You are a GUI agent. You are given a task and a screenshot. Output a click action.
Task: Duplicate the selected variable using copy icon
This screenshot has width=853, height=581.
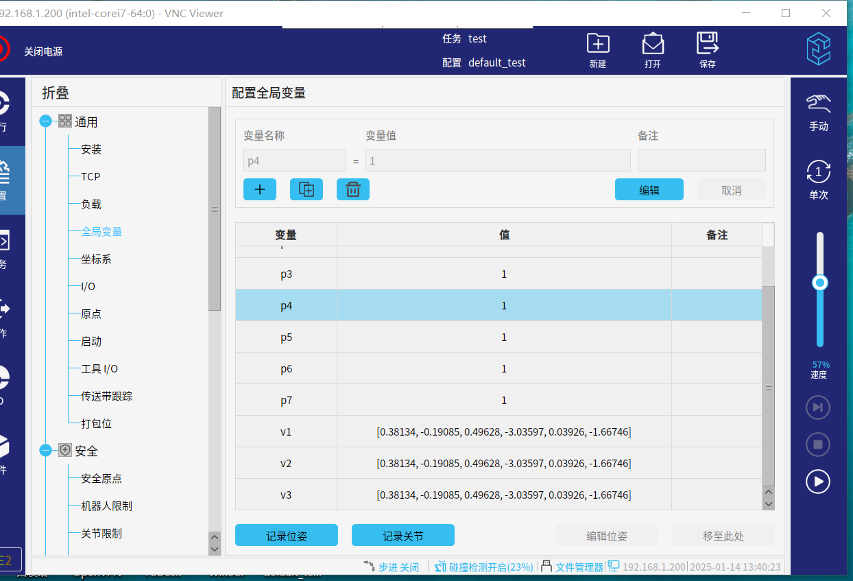tap(307, 190)
